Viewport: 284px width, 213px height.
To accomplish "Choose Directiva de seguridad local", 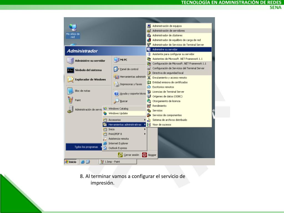I will (x=179, y=73).
